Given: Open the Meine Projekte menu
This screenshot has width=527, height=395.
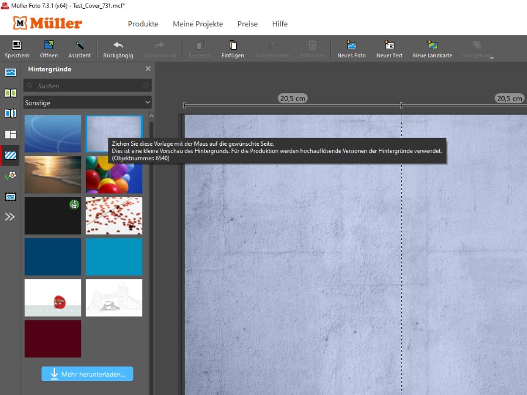Looking at the screenshot, I should click(198, 24).
